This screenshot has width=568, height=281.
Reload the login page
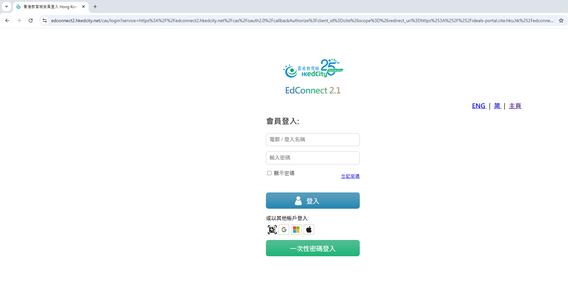31,21
